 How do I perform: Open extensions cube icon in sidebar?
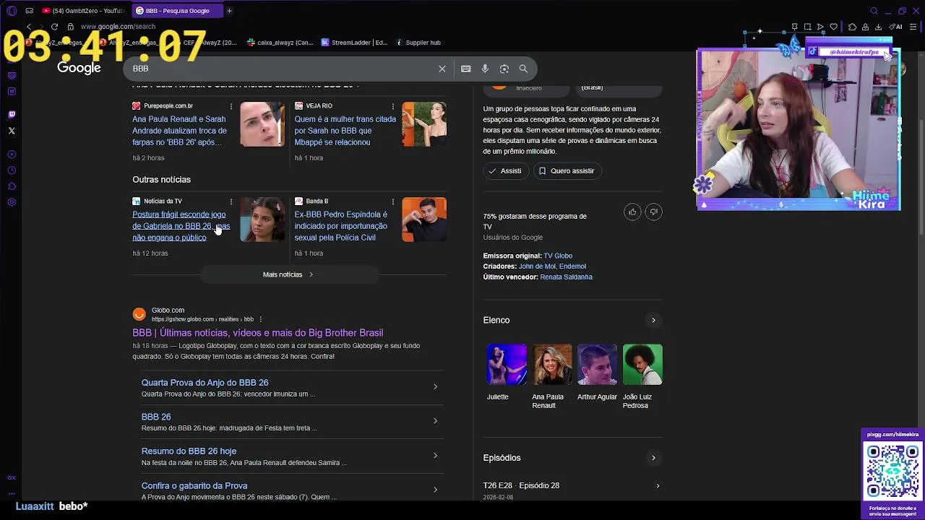[x=12, y=186]
